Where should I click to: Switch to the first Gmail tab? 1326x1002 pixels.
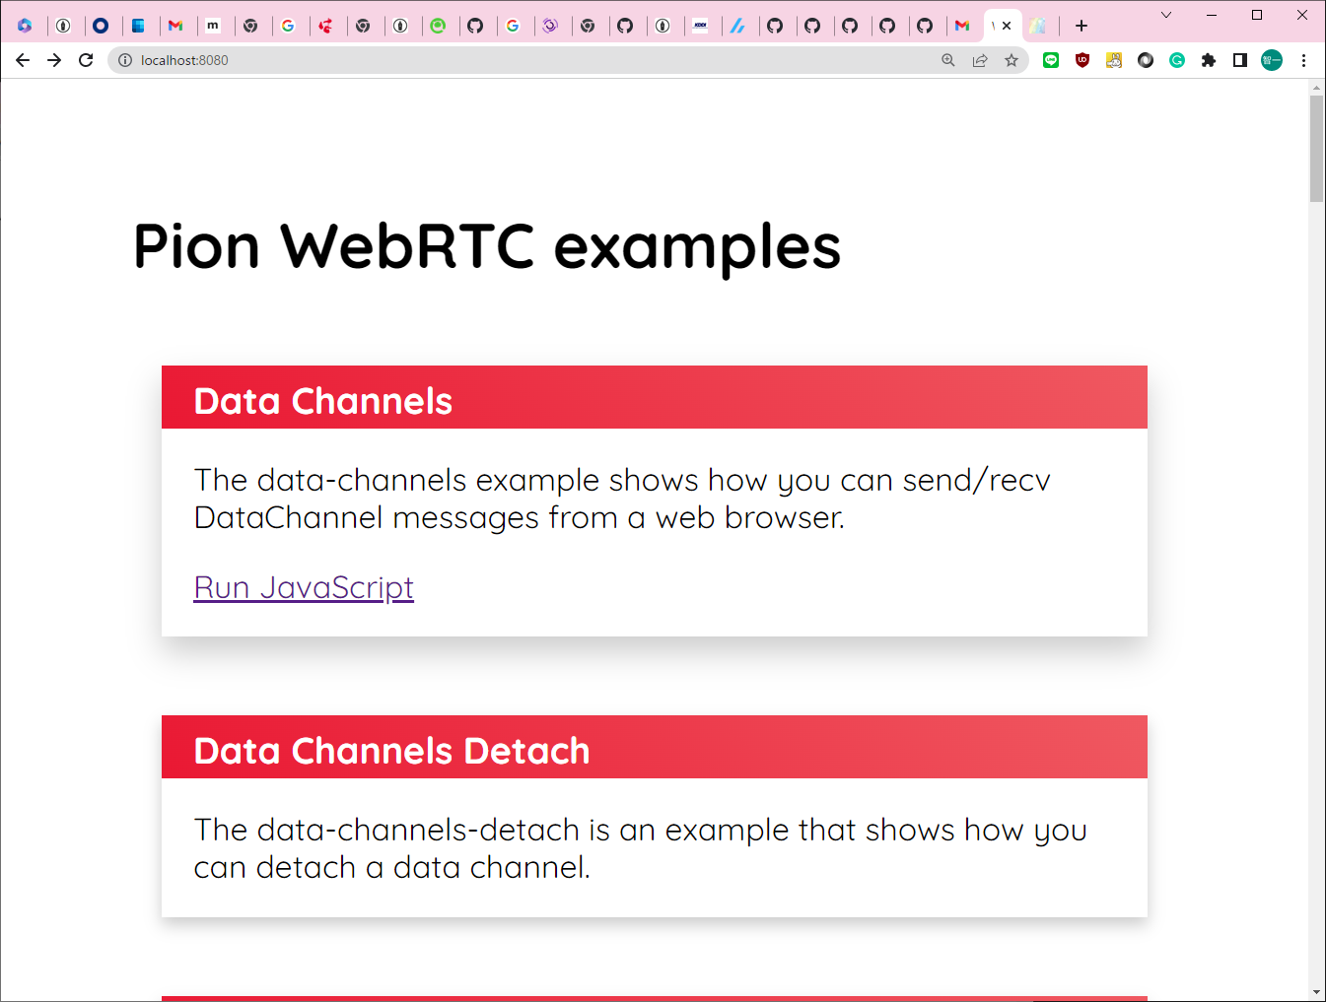pyautogui.click(x=175, y=26)
